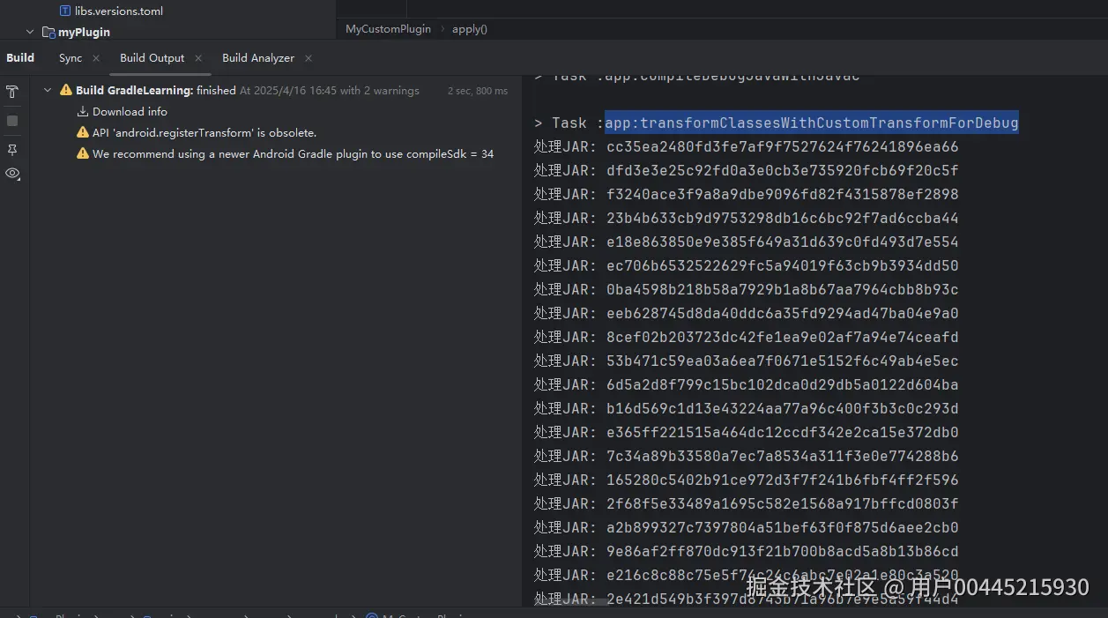Pin the Build tool window tab
The height and width of the screenshot is (618, 1108).
pos(12,150)
